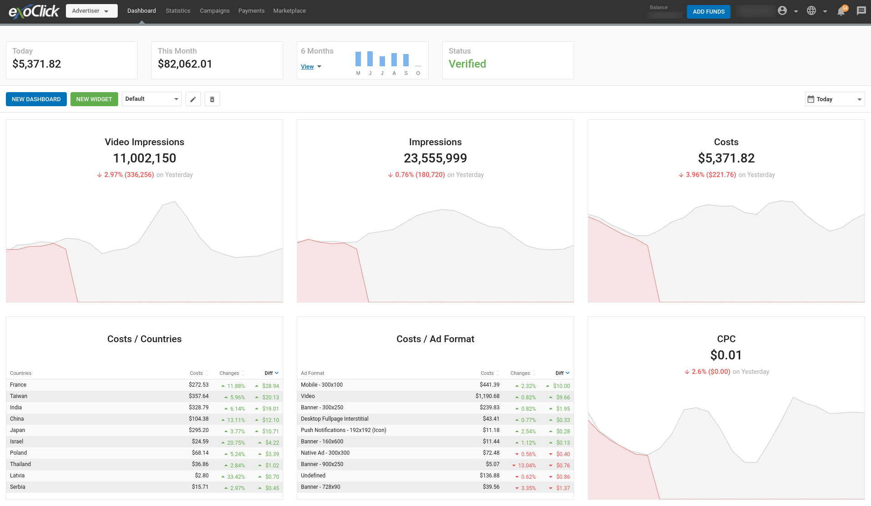Expand the Default dashboard selector
Viewport: 871px width, 506px height.
click(x=151, y=99)
